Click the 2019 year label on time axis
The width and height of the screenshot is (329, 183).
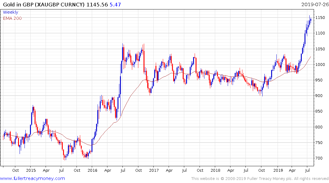[278, 170]
